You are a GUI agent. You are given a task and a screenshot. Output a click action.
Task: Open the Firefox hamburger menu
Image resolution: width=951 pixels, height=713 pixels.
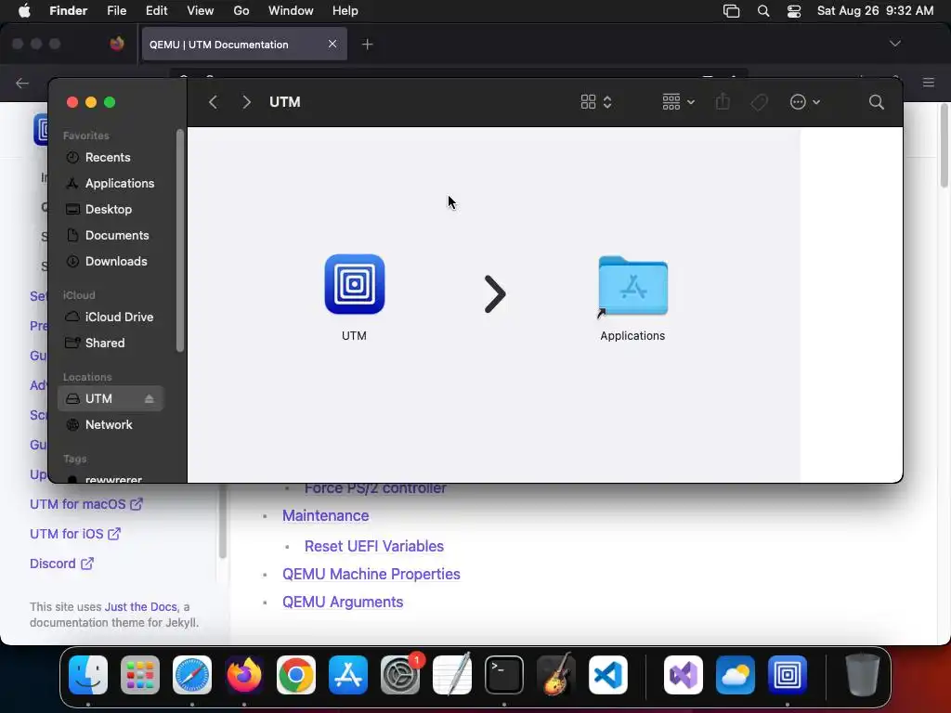click(x=929, y=82)
